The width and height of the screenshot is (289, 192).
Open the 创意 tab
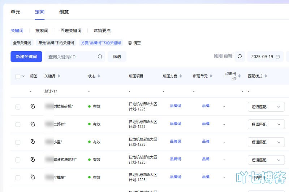(64, 12)
